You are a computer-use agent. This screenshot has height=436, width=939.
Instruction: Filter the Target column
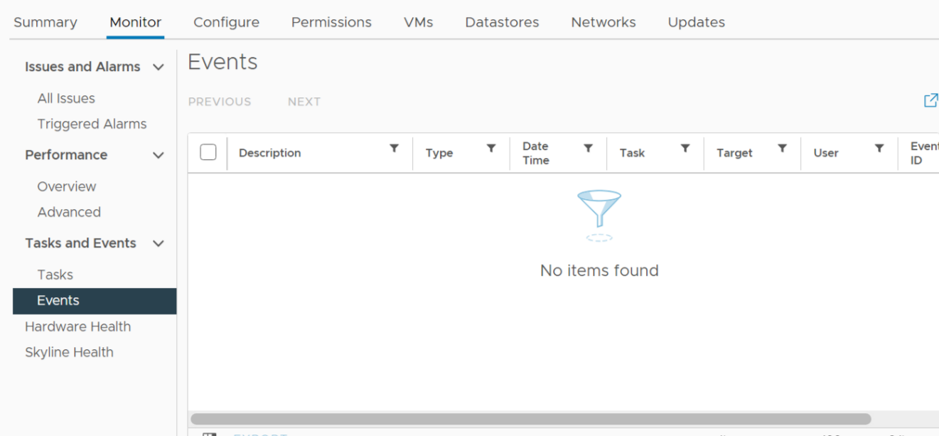coord(782,148)
